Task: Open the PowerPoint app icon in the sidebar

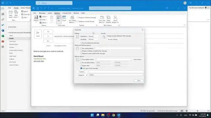Action: 3,41
